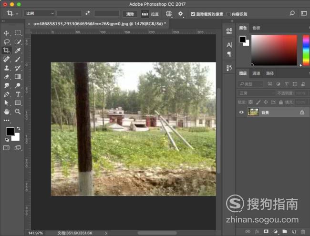This screenshot has width=310, height=236.
Task: Open the layer filter type dropdown
Action: coord(251,84)
